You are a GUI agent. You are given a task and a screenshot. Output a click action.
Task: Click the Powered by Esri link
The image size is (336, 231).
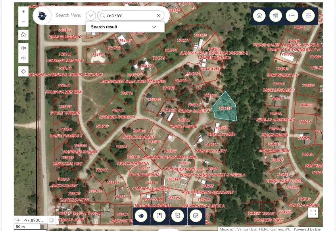click(x=307, y=229)
